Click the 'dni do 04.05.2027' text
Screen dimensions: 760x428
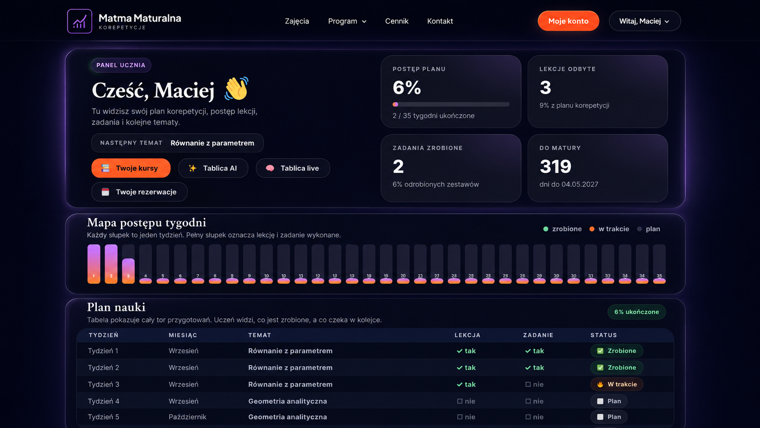pos(569,184)
